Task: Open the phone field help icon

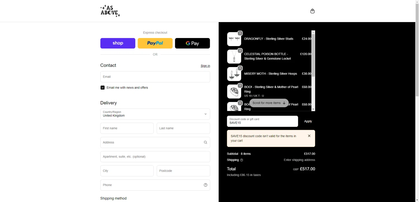Action: pos(205,185)
